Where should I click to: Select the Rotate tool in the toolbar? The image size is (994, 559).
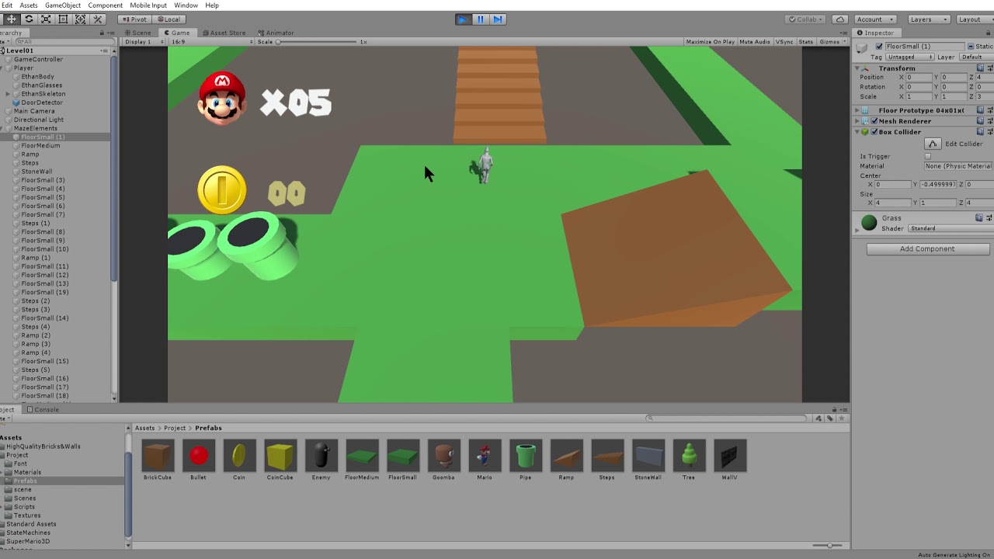29,19
